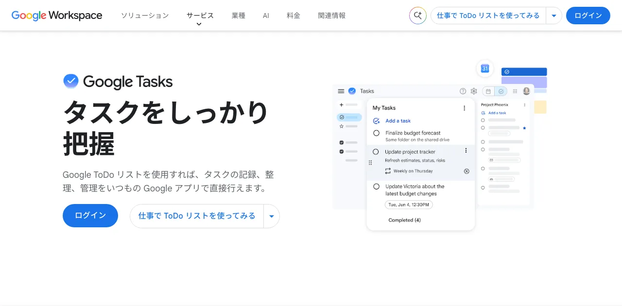Open Update project tracker three-dot menu
The width and height of the screenshot is (622, 306).
(x=466, y=151)
